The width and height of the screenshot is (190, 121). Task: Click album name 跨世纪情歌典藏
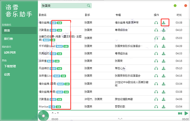tap(124, 99)
